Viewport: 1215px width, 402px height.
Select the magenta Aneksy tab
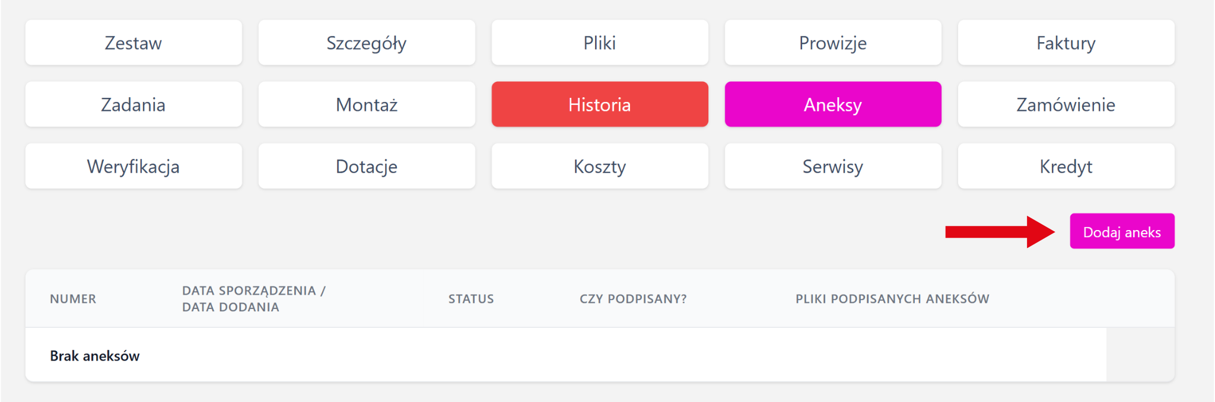pyautogui.click(x=833, y=104)
